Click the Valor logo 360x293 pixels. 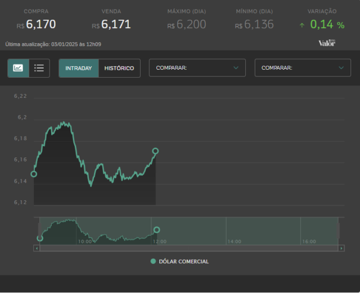pyautogui.click(x=327, y=43)
